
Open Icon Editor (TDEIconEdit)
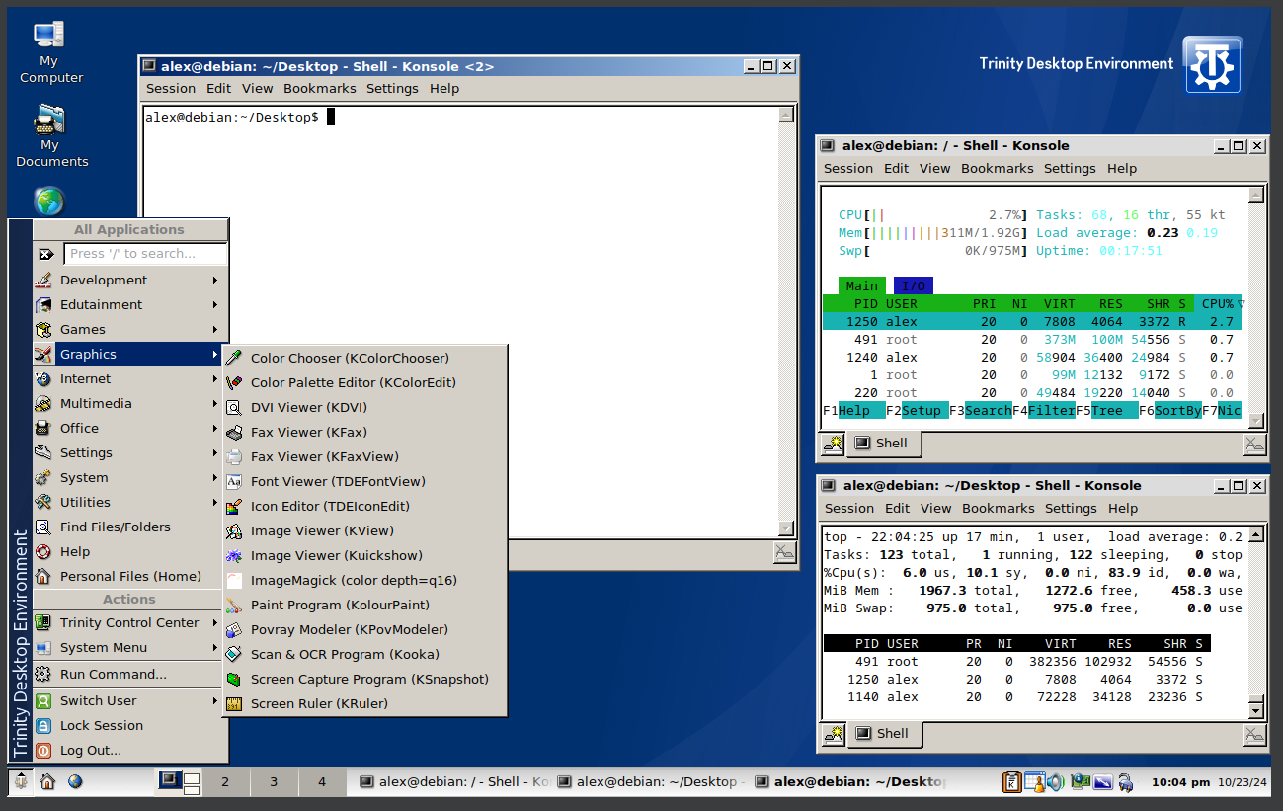click(x=329, y=506)
